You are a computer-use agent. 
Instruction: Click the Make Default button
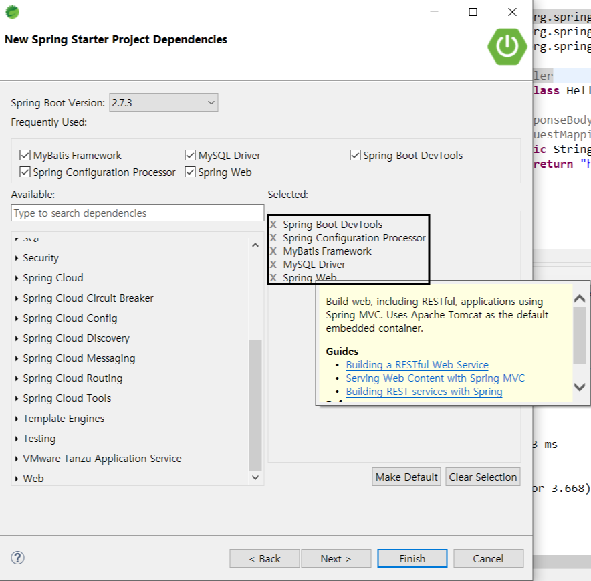[406, 477]
